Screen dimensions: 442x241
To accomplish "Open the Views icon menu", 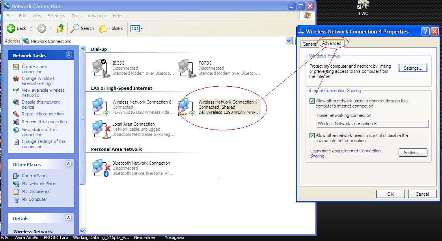I will (x=135, y=28).
